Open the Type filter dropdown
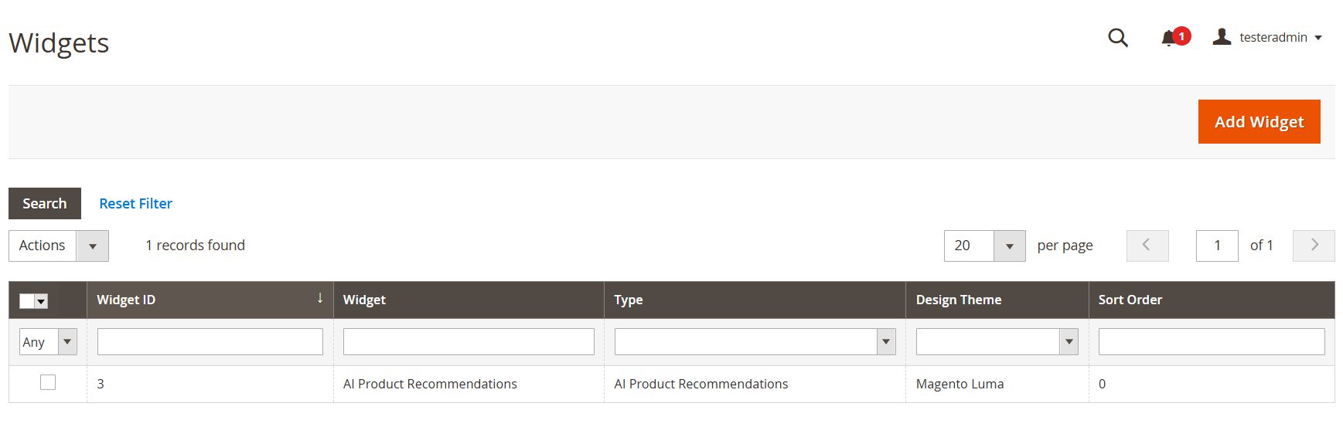 [x=755, y=342]
